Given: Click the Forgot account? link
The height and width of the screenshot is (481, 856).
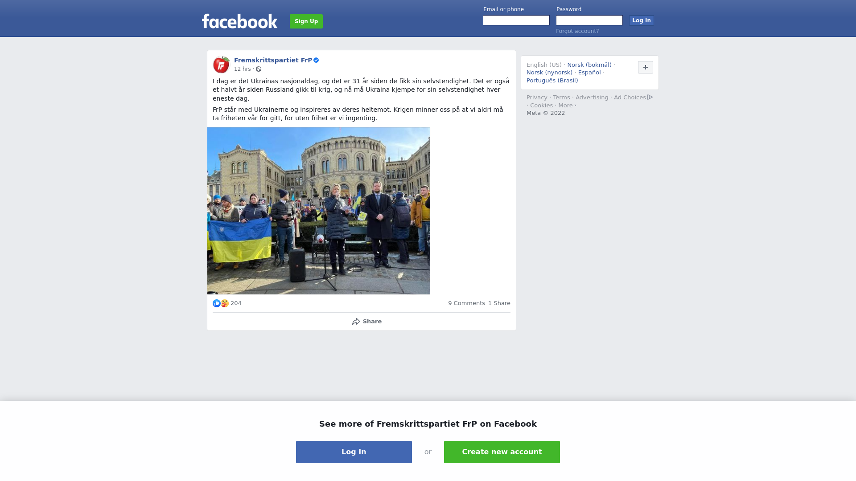Looking at the screenshot, I should coord(577,31).
